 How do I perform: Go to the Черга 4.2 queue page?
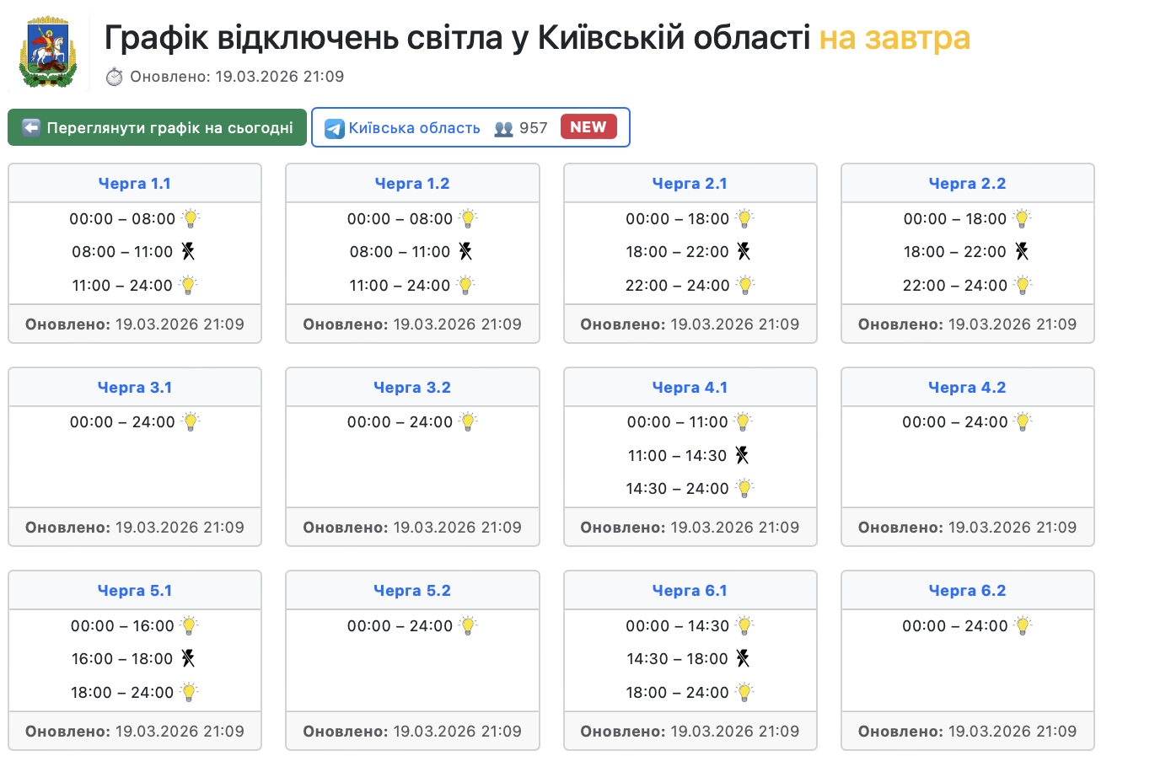(x=967, y=388)
